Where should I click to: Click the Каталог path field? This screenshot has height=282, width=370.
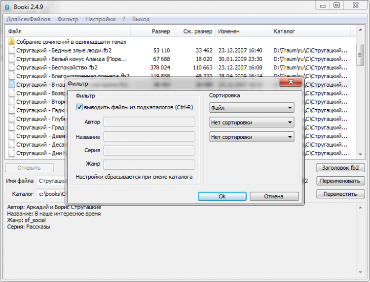tap(51, 194)
